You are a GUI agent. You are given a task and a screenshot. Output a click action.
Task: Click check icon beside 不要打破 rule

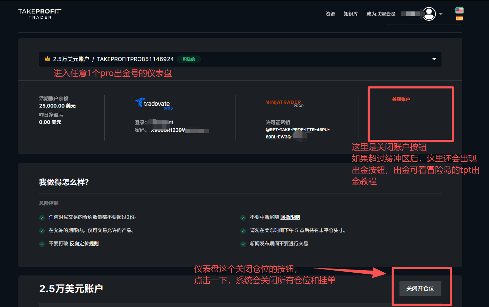(x=42, y=244)
